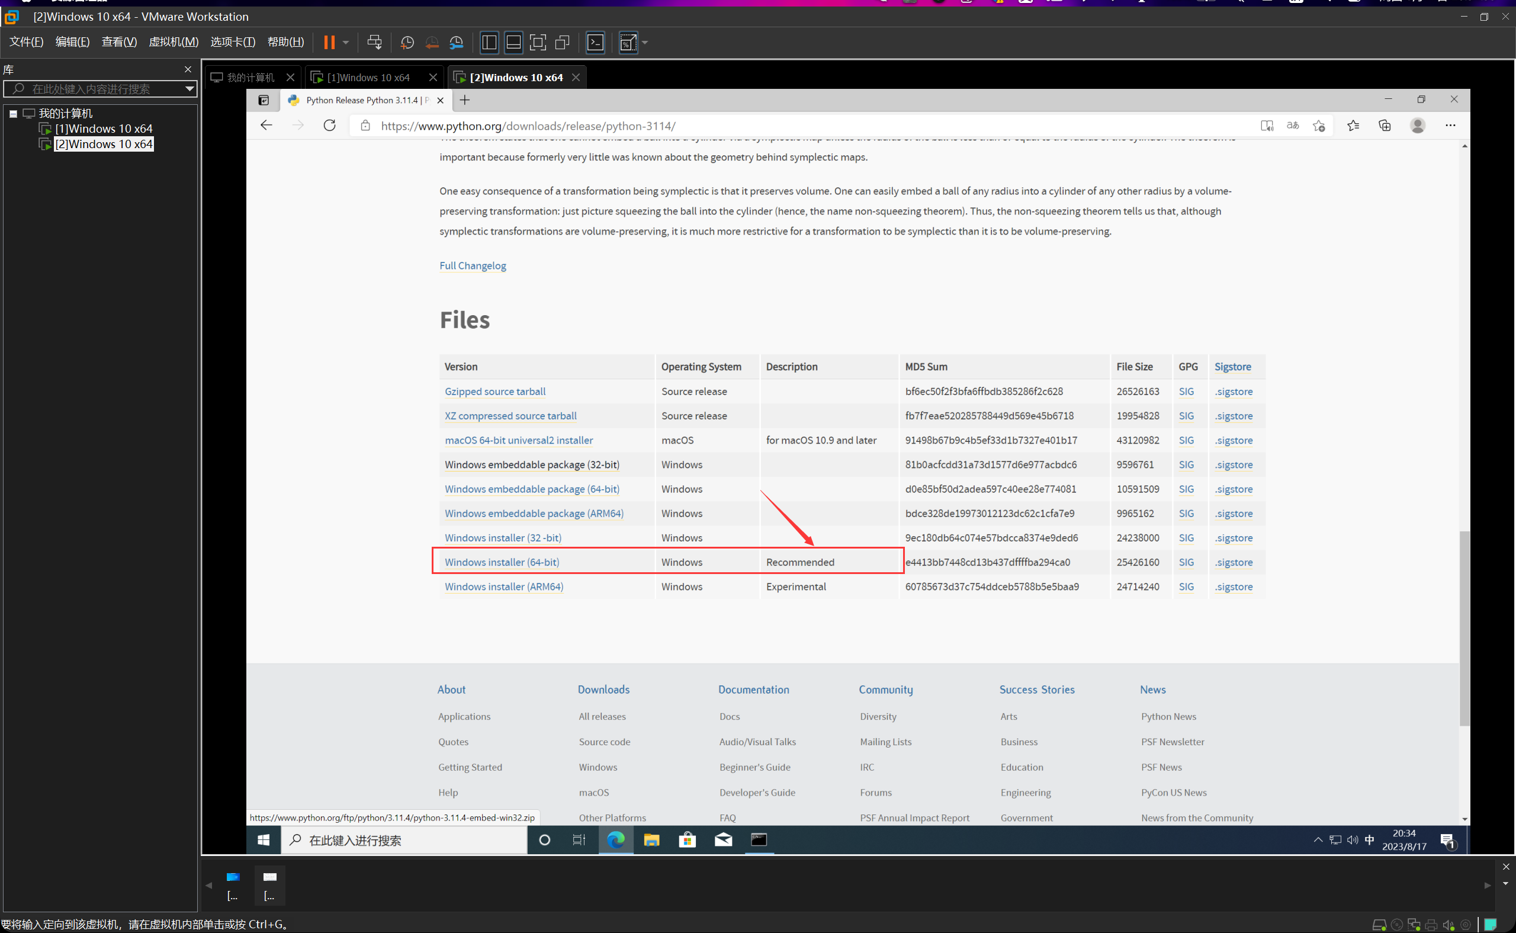Click Send Ctrl+Alt+Del toolbar icon
This screenshot has width=1516, height=933.
click(374, 42)
